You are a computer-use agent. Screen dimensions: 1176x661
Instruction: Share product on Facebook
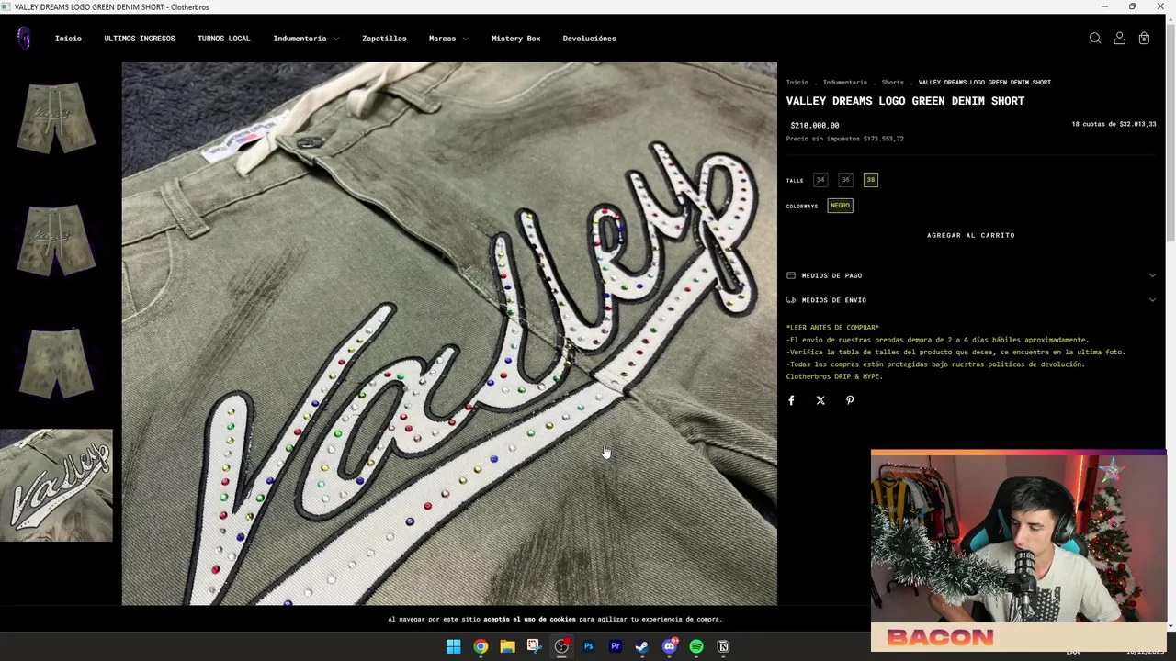791,400
